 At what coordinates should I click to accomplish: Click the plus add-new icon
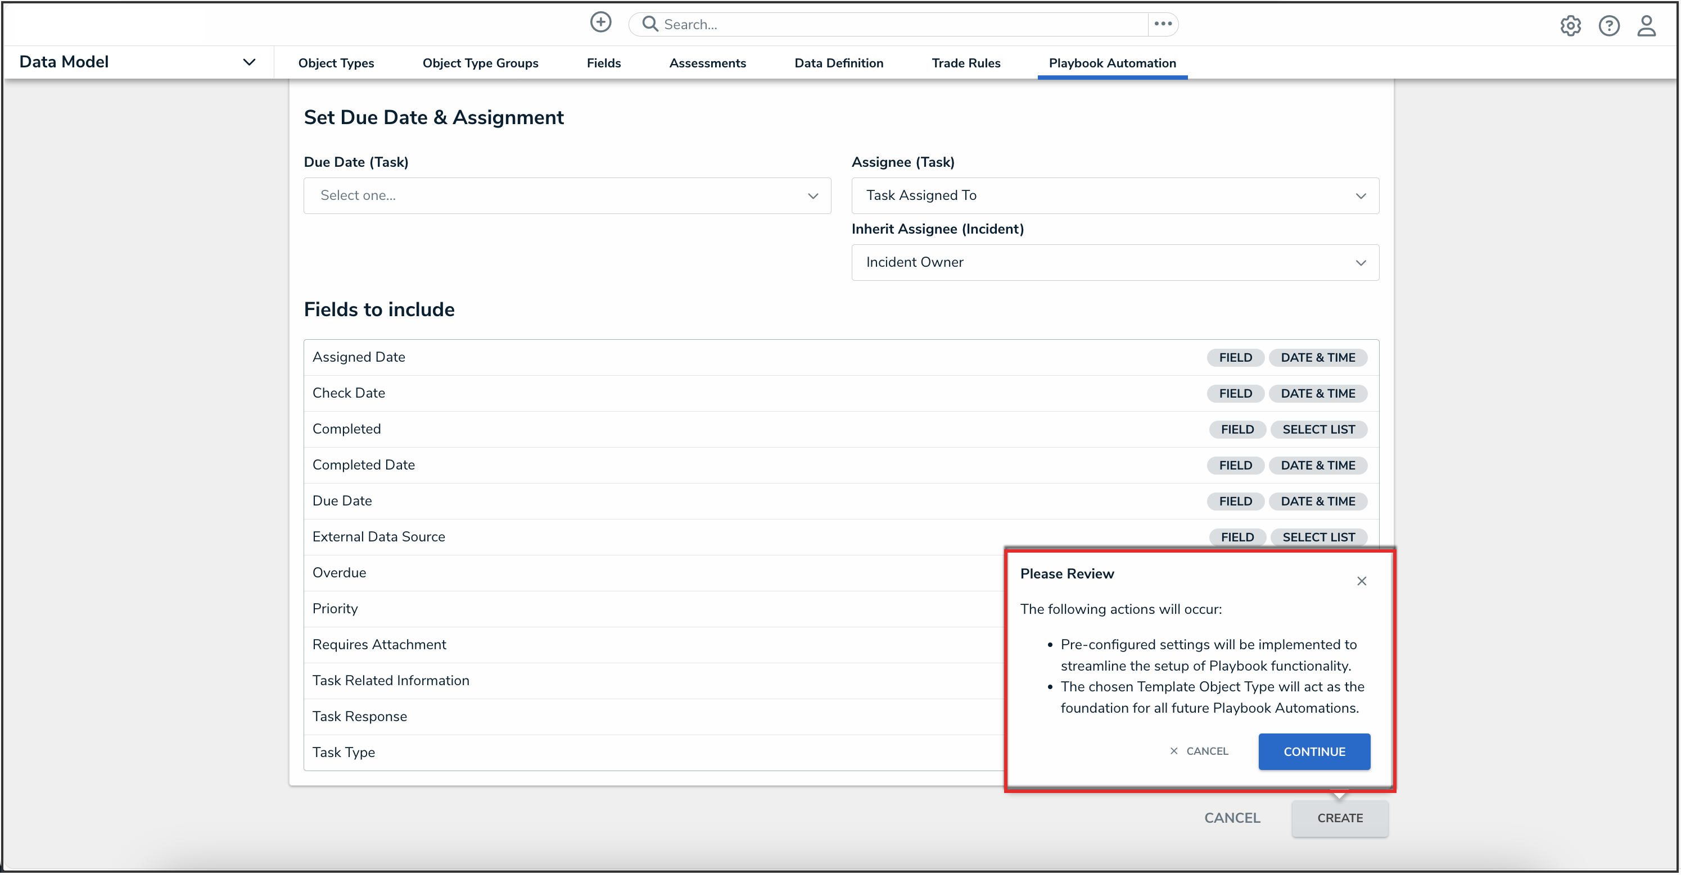point(600,23)
